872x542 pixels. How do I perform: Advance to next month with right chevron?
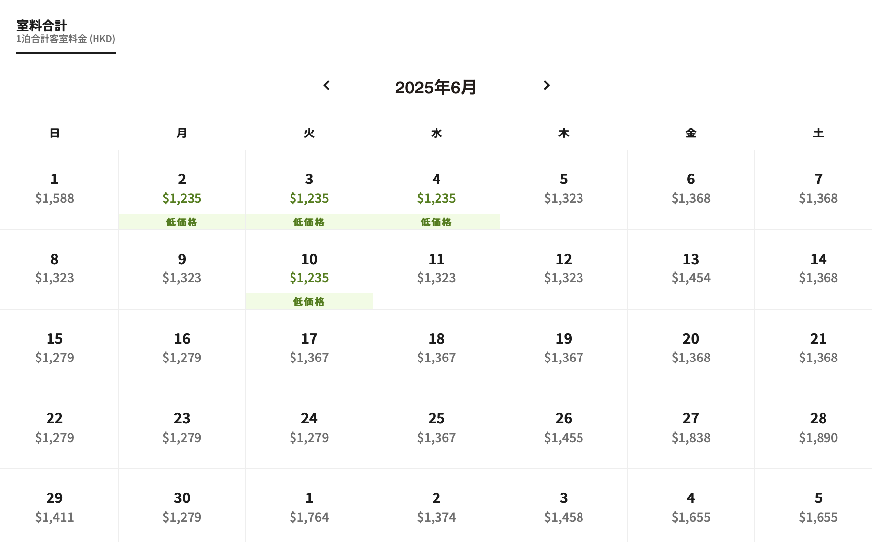pos(546,85)
